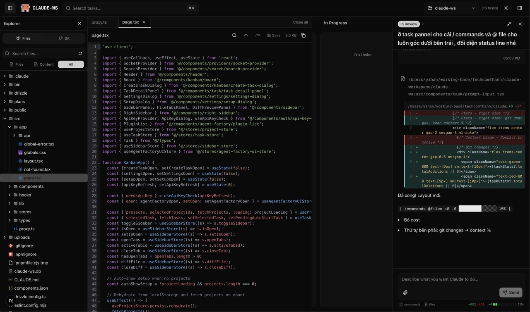Toggle the right sidebar panel icon

coord(520,8)
